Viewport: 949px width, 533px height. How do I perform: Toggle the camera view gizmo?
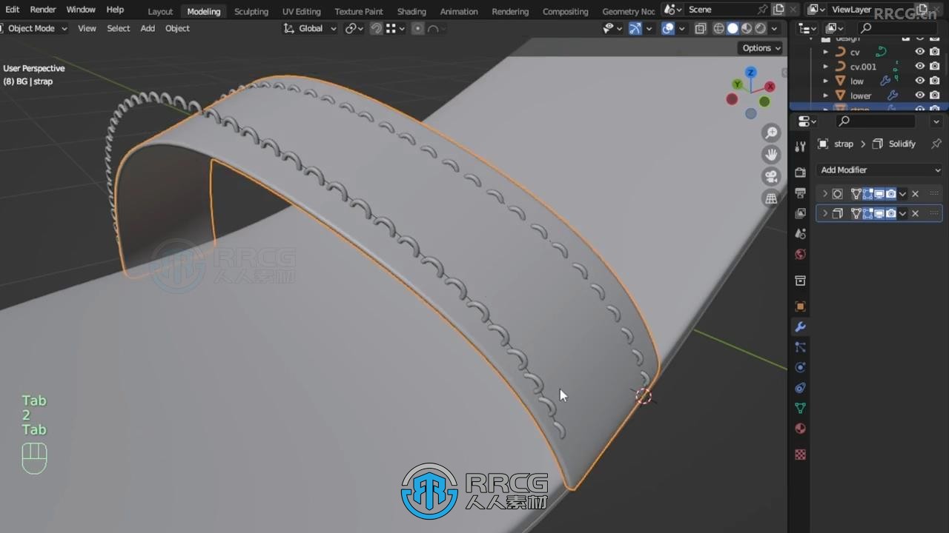(771, 176)
